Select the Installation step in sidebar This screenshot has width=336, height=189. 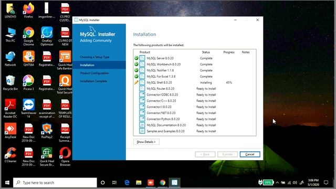point(99,65)
